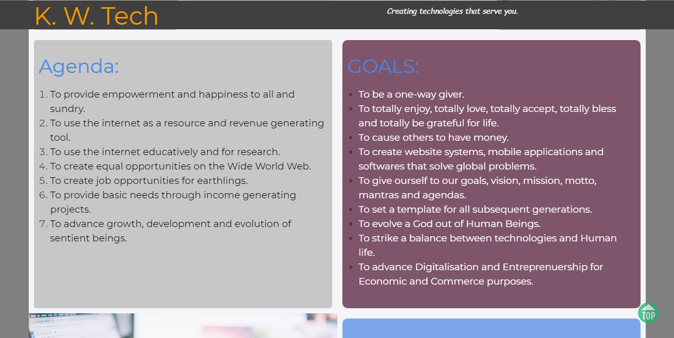
Task: Select the 'Agenda:' heading
Action: [x=79, y=67]
